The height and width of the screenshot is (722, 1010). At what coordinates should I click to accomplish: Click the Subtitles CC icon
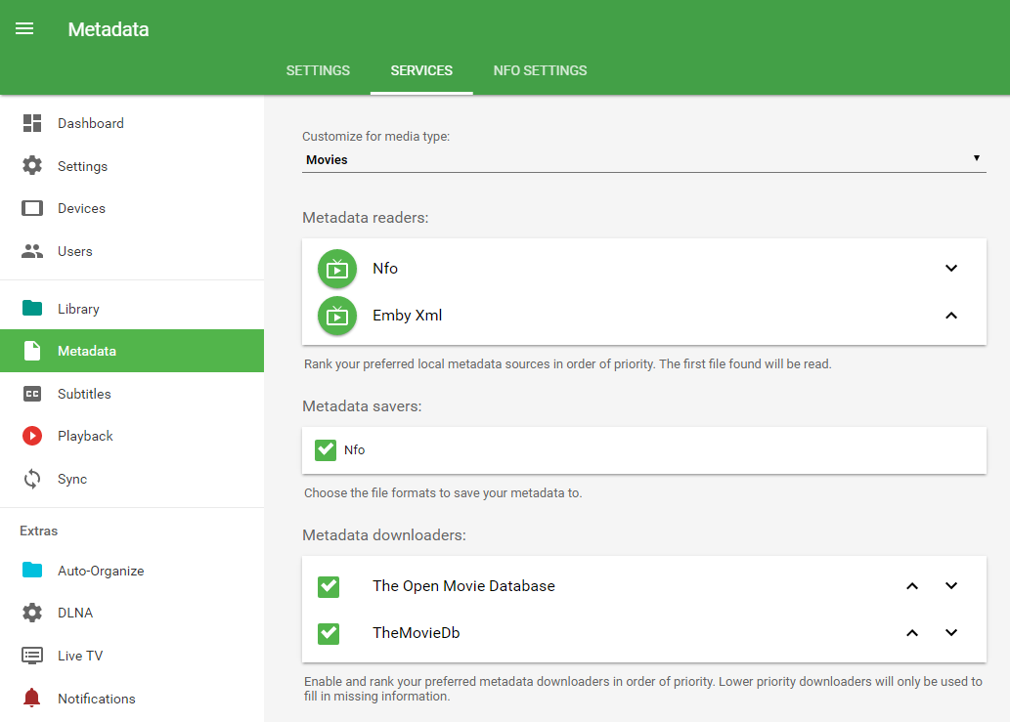(x=32, y=394)
